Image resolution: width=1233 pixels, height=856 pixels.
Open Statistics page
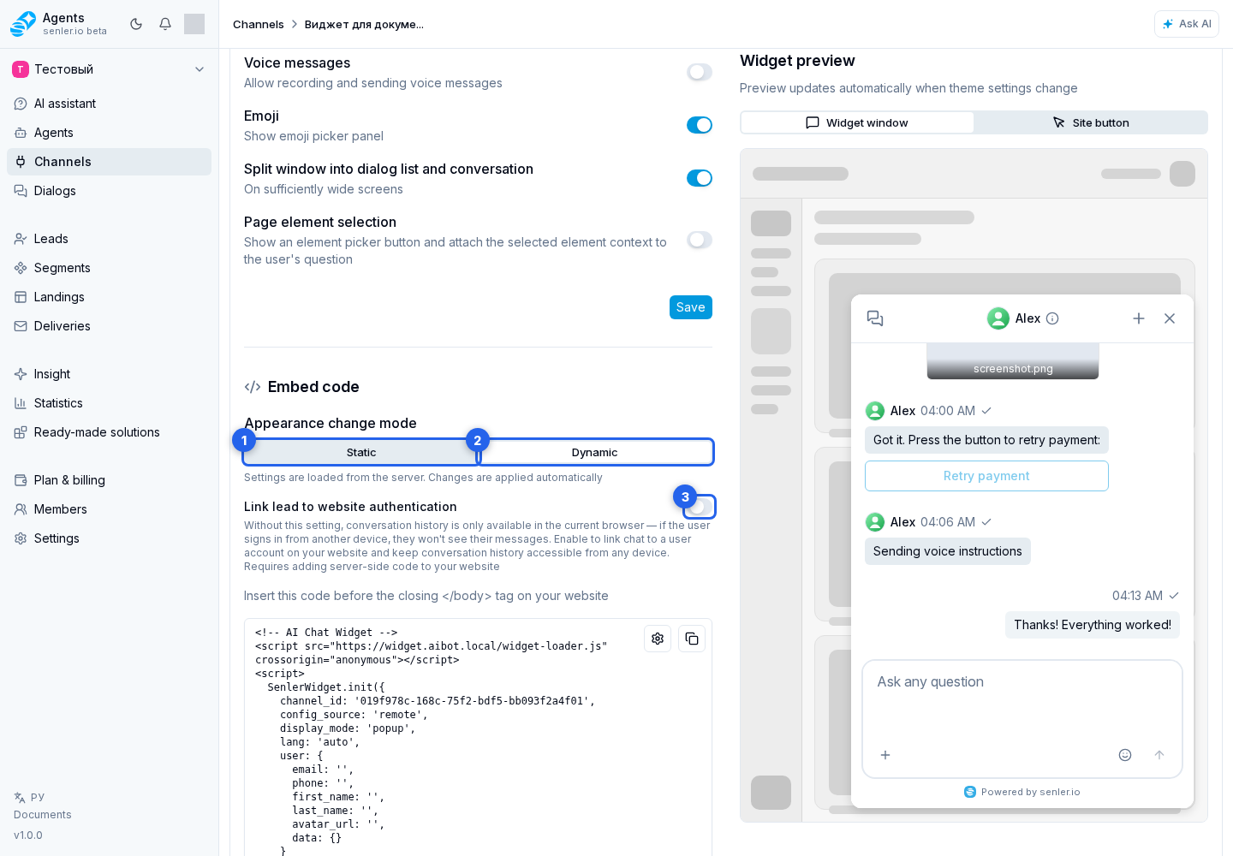pyautogui.click(x=109, y=403)
